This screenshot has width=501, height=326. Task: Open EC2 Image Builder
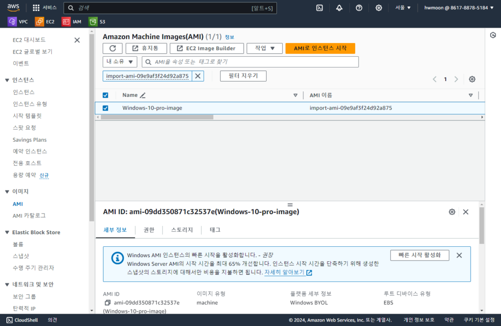coord(207,48)
